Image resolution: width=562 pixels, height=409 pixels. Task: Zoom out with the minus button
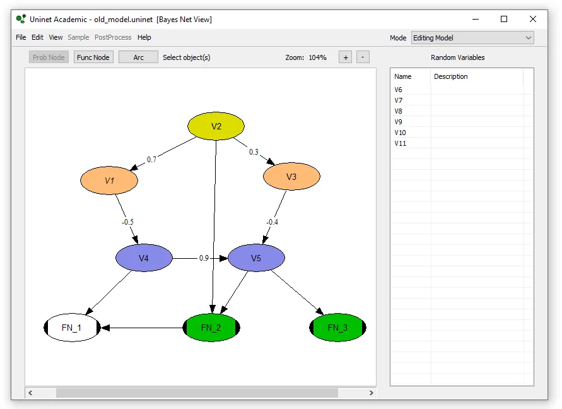363,57
